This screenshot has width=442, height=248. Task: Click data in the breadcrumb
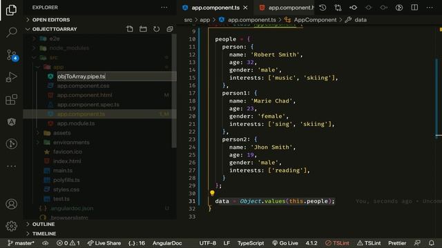coord(361,20)
